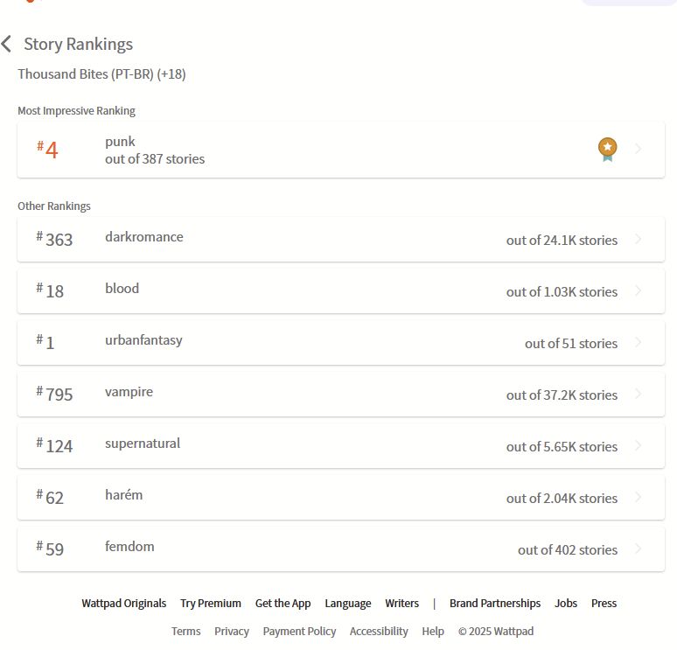Open the urbanfantasy #1 ranking row
The height and width of the screenshot is (650, 677).
[340, 342]
